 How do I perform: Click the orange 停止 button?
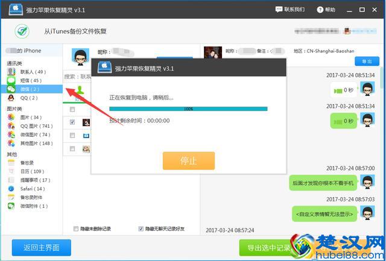pos(189,161)
